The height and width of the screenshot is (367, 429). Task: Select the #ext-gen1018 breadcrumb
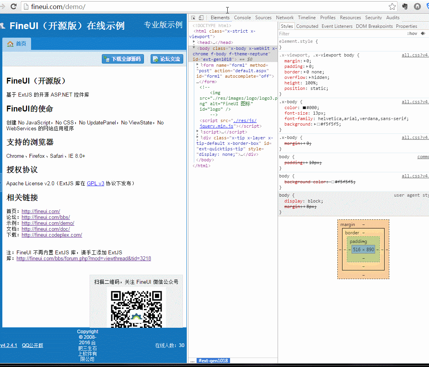pos(213,361)
